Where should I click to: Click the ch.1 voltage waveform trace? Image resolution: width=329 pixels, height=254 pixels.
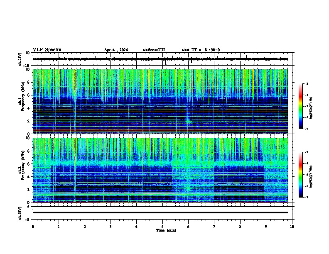[x=160, y=59]
